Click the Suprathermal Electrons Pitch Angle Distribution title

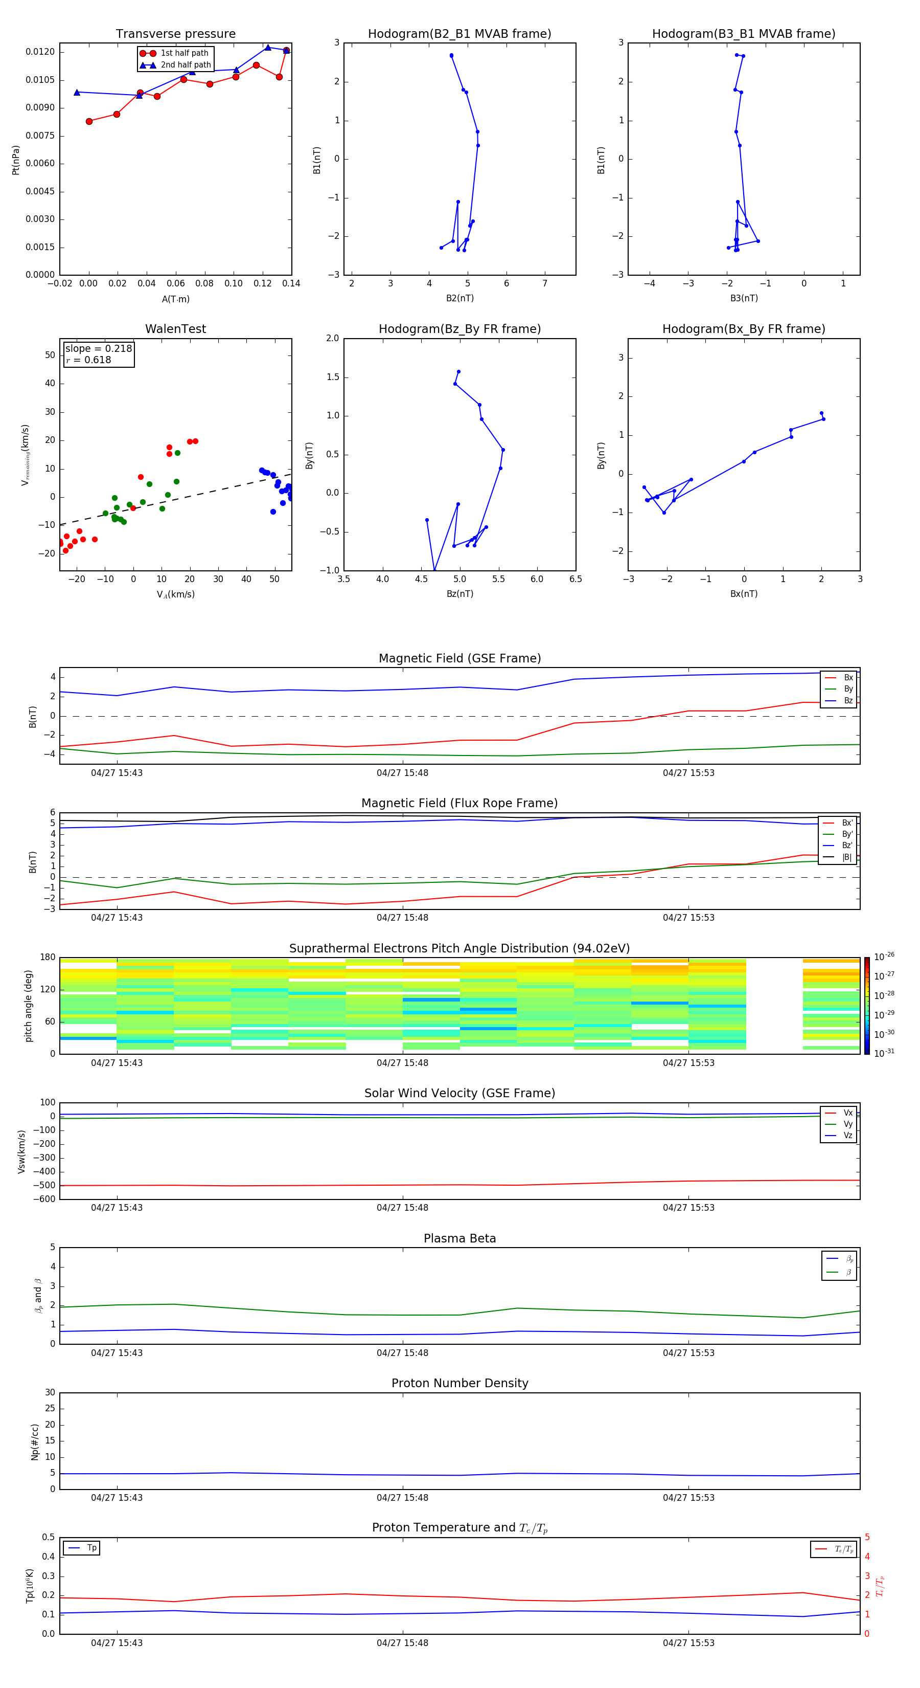459,949
